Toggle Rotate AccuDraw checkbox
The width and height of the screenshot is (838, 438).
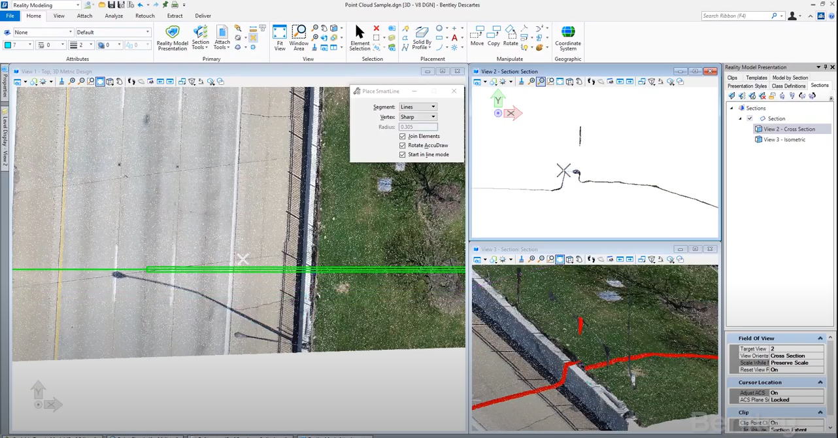[x=403, y=145]
